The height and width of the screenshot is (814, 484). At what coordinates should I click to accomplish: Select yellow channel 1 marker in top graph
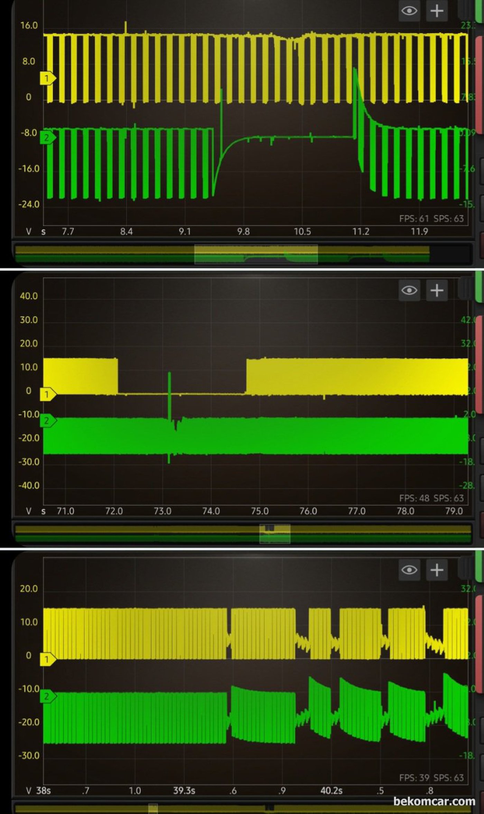click(x=48, y=78)
